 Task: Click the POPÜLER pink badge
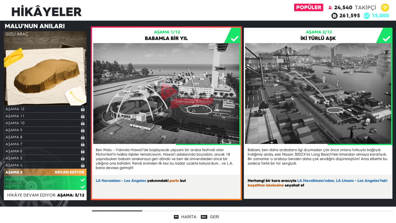308,7
